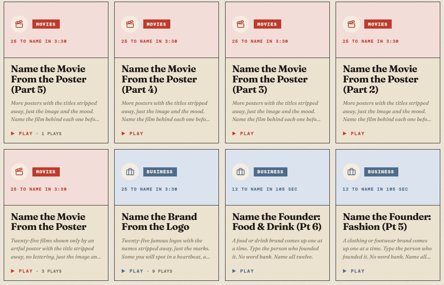
Task: Play Name the Founder: Food & Drink (Pt 6)
Action: coord(243,271)
